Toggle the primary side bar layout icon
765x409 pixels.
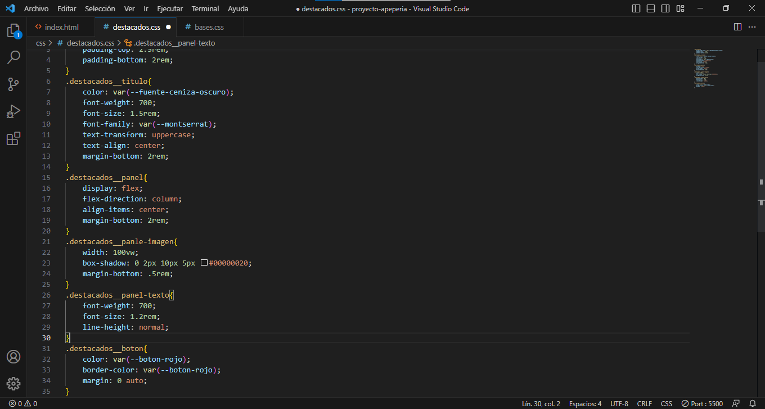636,8
